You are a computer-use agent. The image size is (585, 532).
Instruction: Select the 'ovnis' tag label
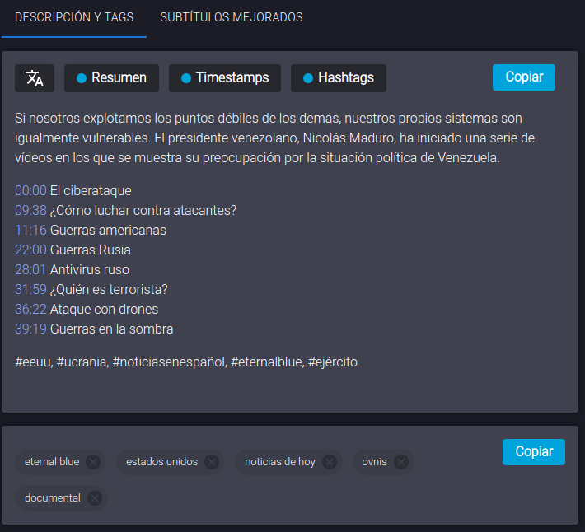point(374,462)
